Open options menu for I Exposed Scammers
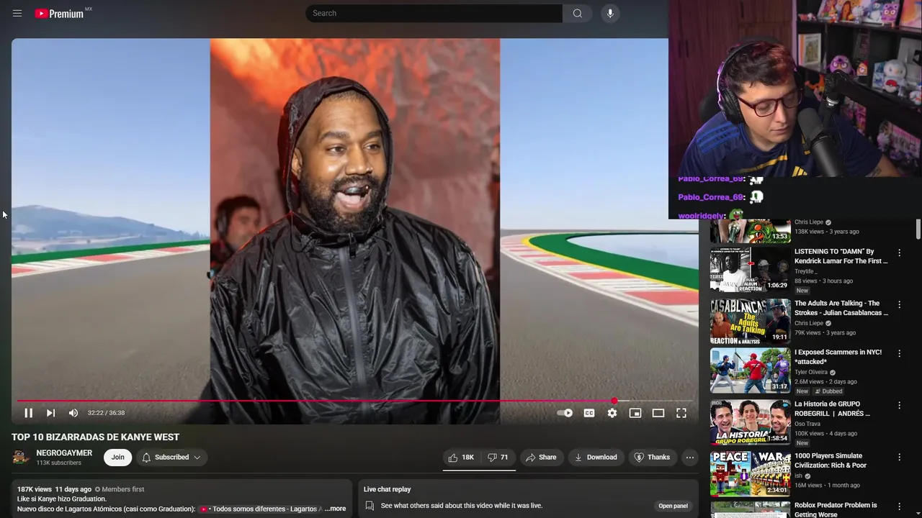 pyautogui.click(x=899, y=353)
